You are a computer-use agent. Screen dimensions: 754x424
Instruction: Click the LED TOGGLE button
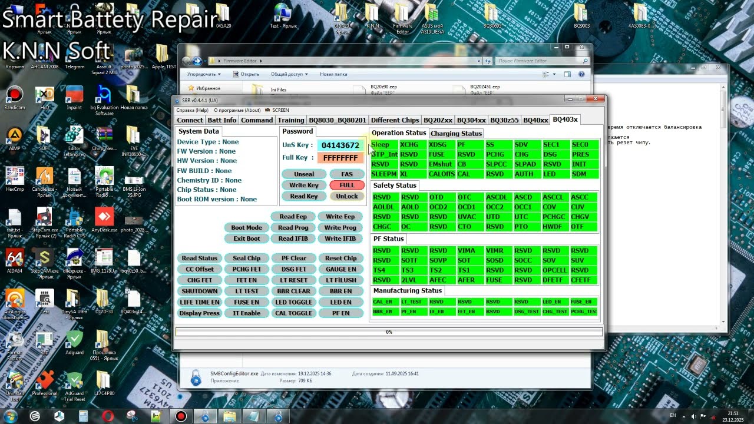point(293,303)
